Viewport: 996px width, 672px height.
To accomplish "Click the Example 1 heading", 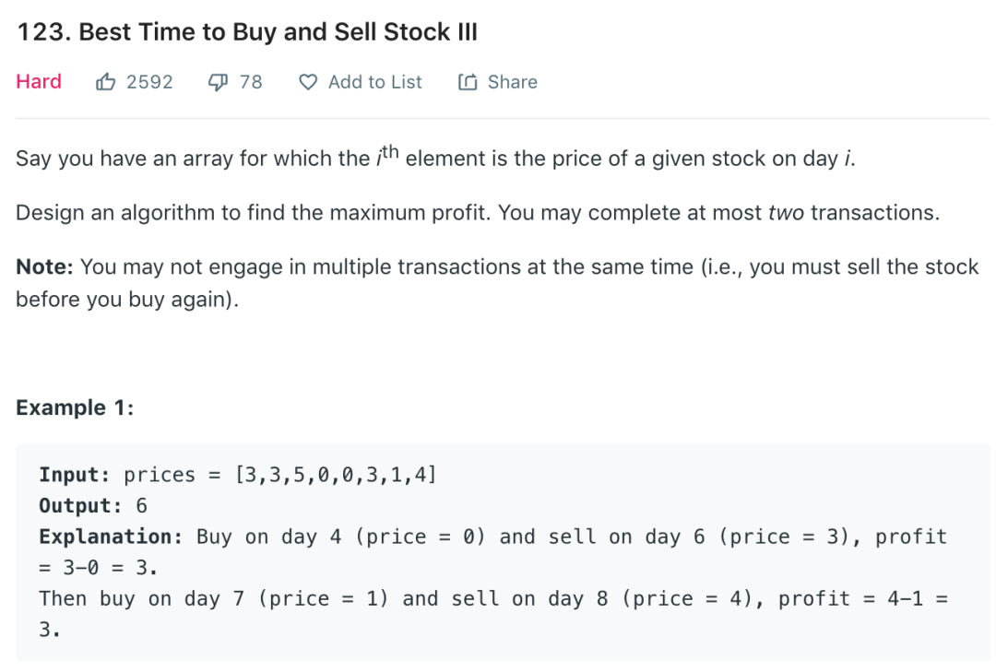I will pos(75,407).
